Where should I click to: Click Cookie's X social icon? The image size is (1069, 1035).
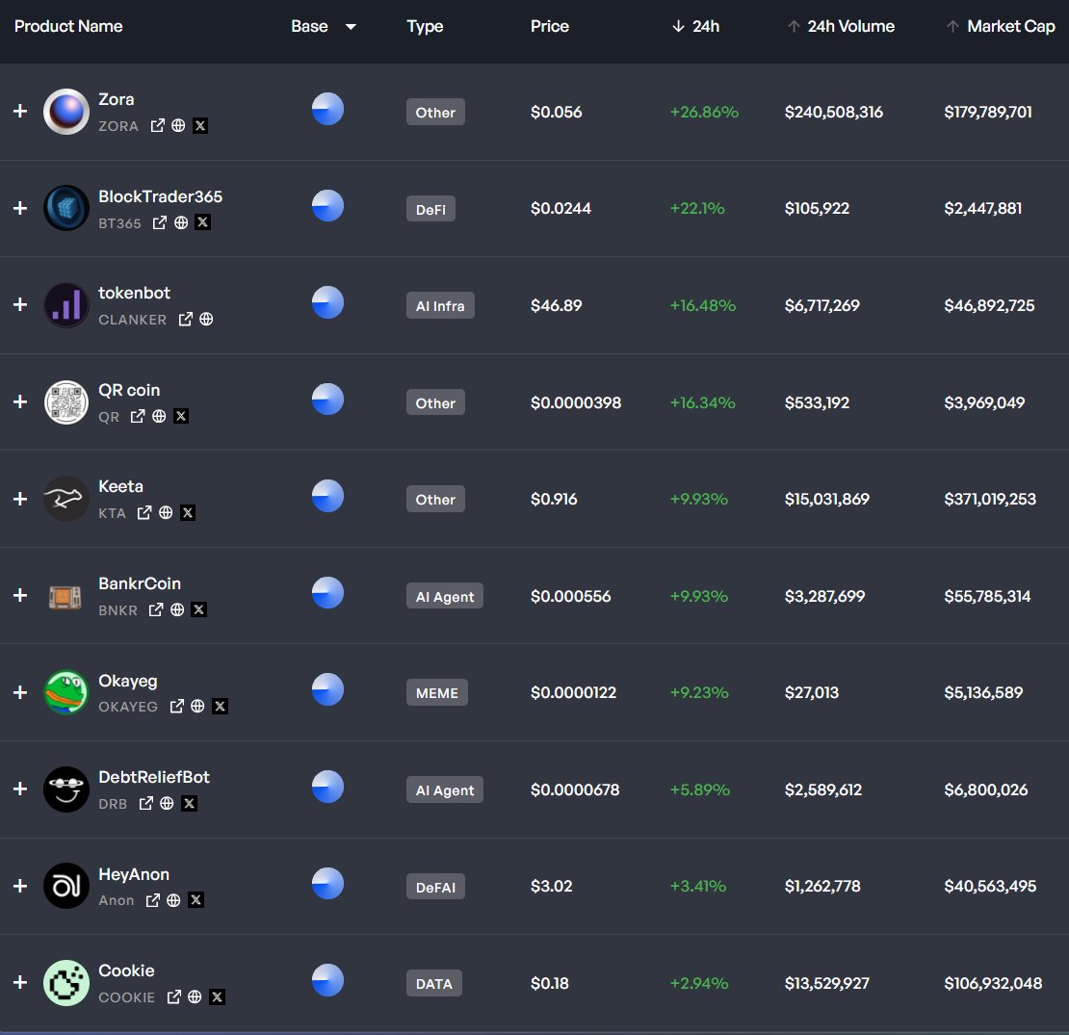[x=217, y=997]
